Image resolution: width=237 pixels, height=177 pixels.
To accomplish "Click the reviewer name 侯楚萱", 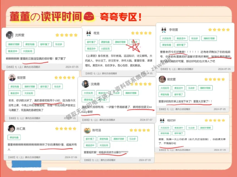I will (21, 78).
